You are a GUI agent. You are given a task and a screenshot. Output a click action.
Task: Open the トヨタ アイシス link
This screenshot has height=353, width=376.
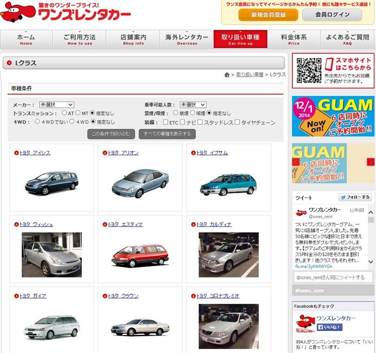(35, 153)
